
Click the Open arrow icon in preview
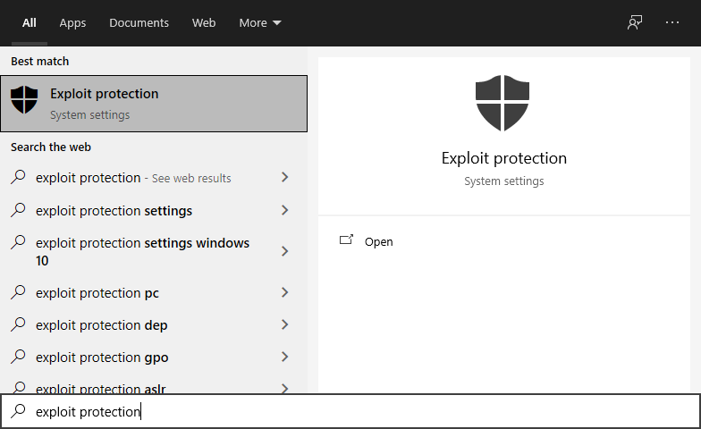coord(347,241)
